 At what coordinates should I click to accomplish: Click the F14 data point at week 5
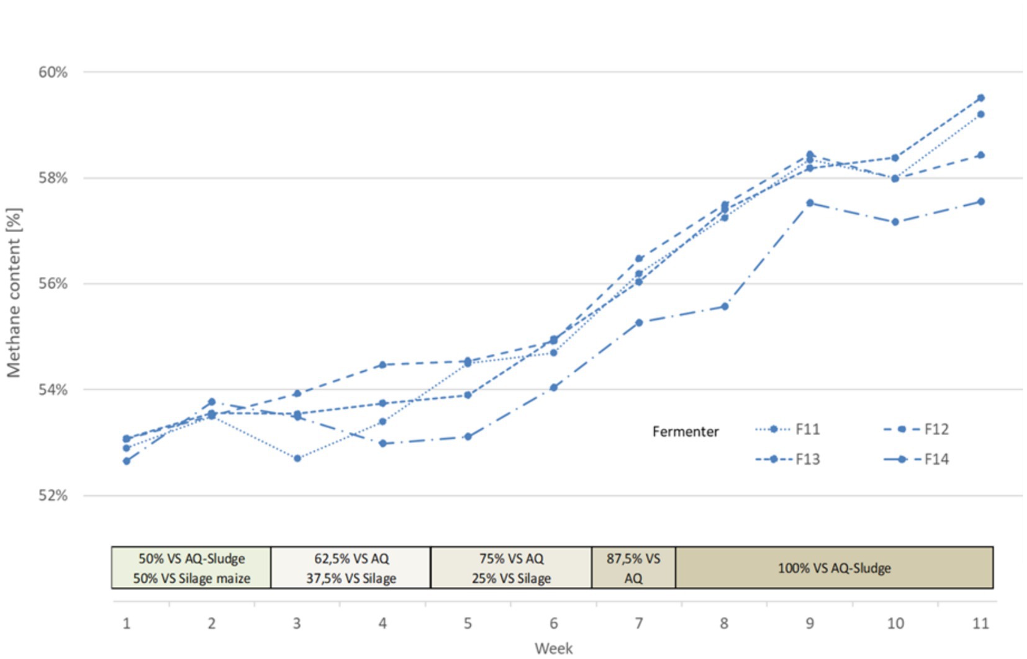[468, 437]
